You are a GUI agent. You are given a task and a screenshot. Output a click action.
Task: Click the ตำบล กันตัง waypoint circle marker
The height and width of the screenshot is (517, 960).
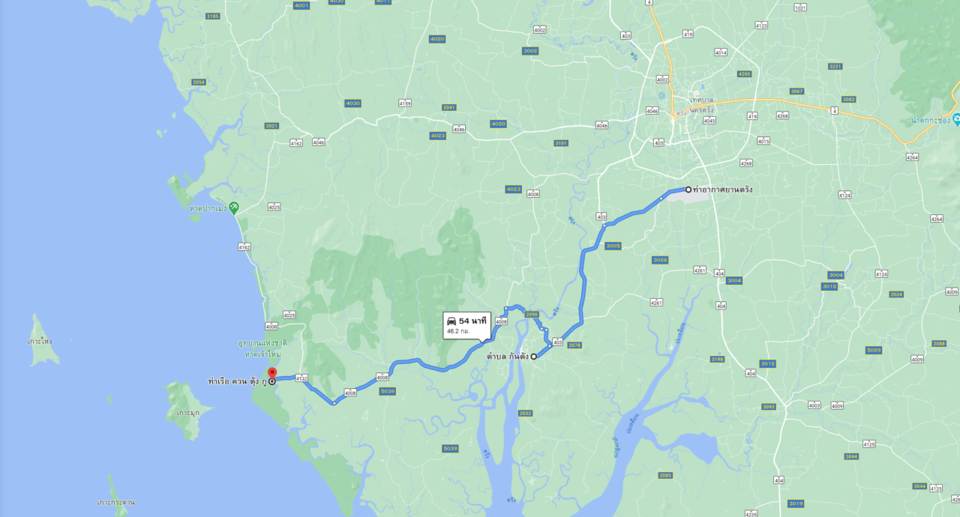tap(534, 357)
